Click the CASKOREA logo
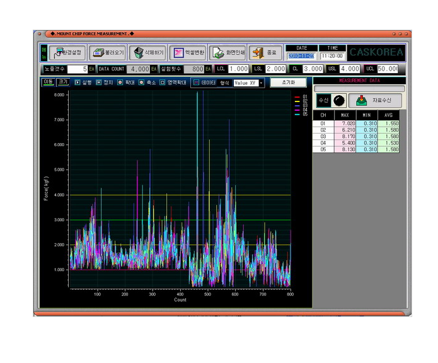The width and height of the screenshot is (438, 363). pos(376,52)
